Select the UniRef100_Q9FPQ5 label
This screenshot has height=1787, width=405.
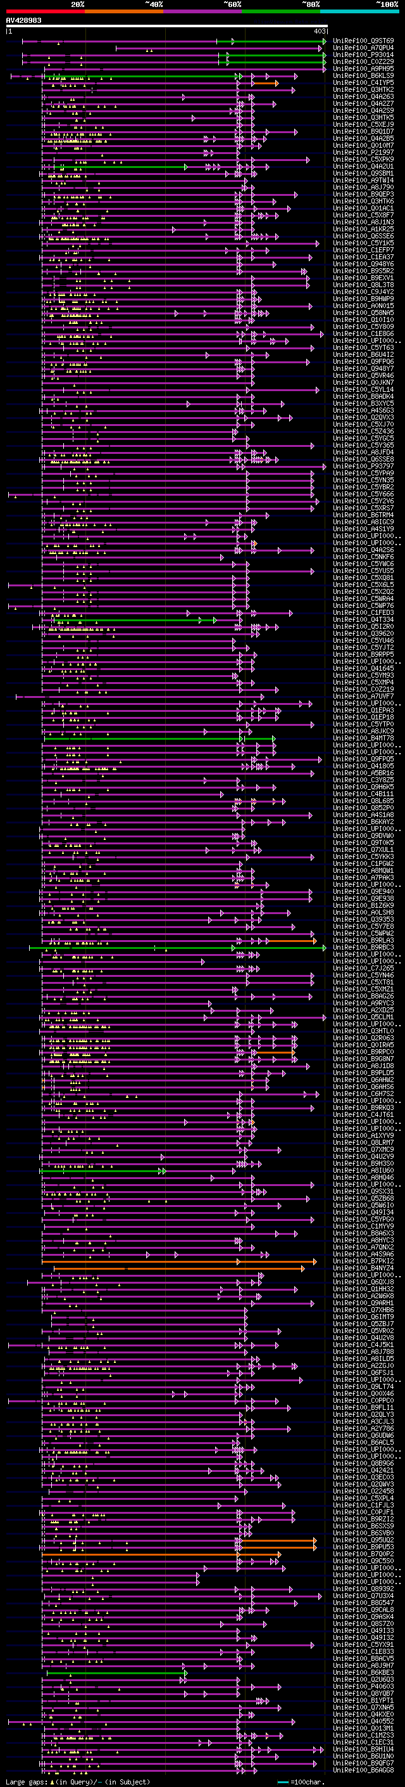pos(363,759)
